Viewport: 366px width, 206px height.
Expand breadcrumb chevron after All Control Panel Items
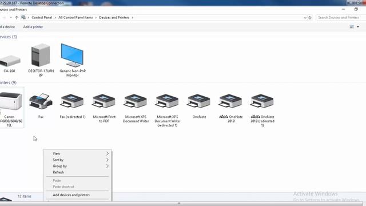[x=96, y=18]
